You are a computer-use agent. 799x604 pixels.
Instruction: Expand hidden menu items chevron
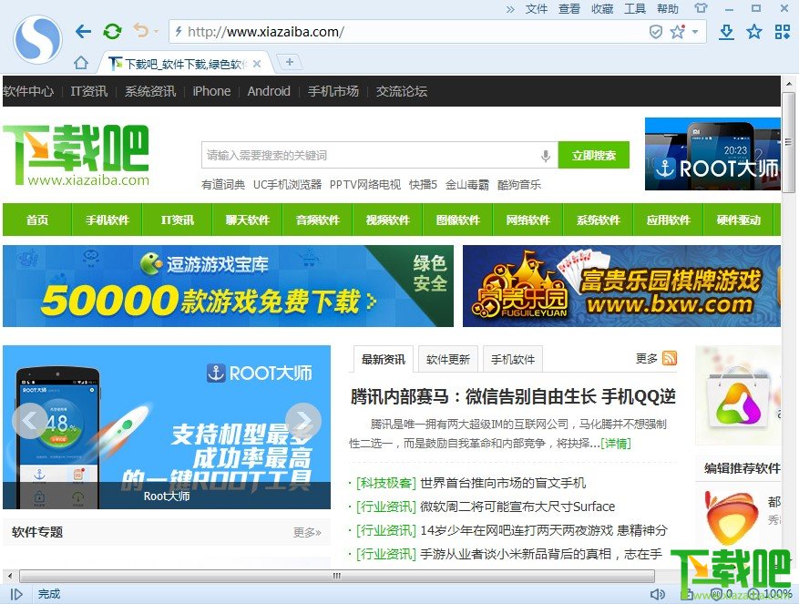click(x=510, y=9)
